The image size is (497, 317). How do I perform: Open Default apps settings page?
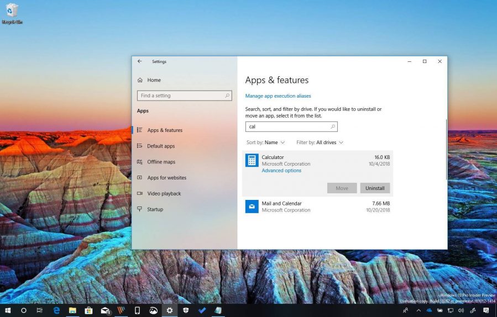[161, 146]
